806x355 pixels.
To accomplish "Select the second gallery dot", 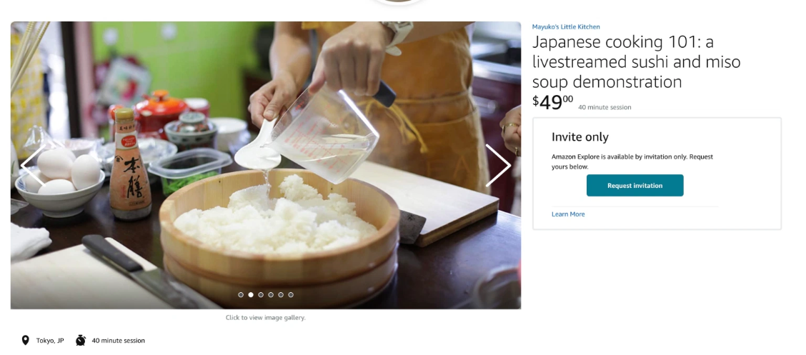I will (251, 295).
